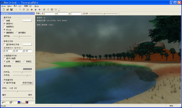Open the 视图 (V) menu
Screen dimensions: 182x108
click(28, 6)
